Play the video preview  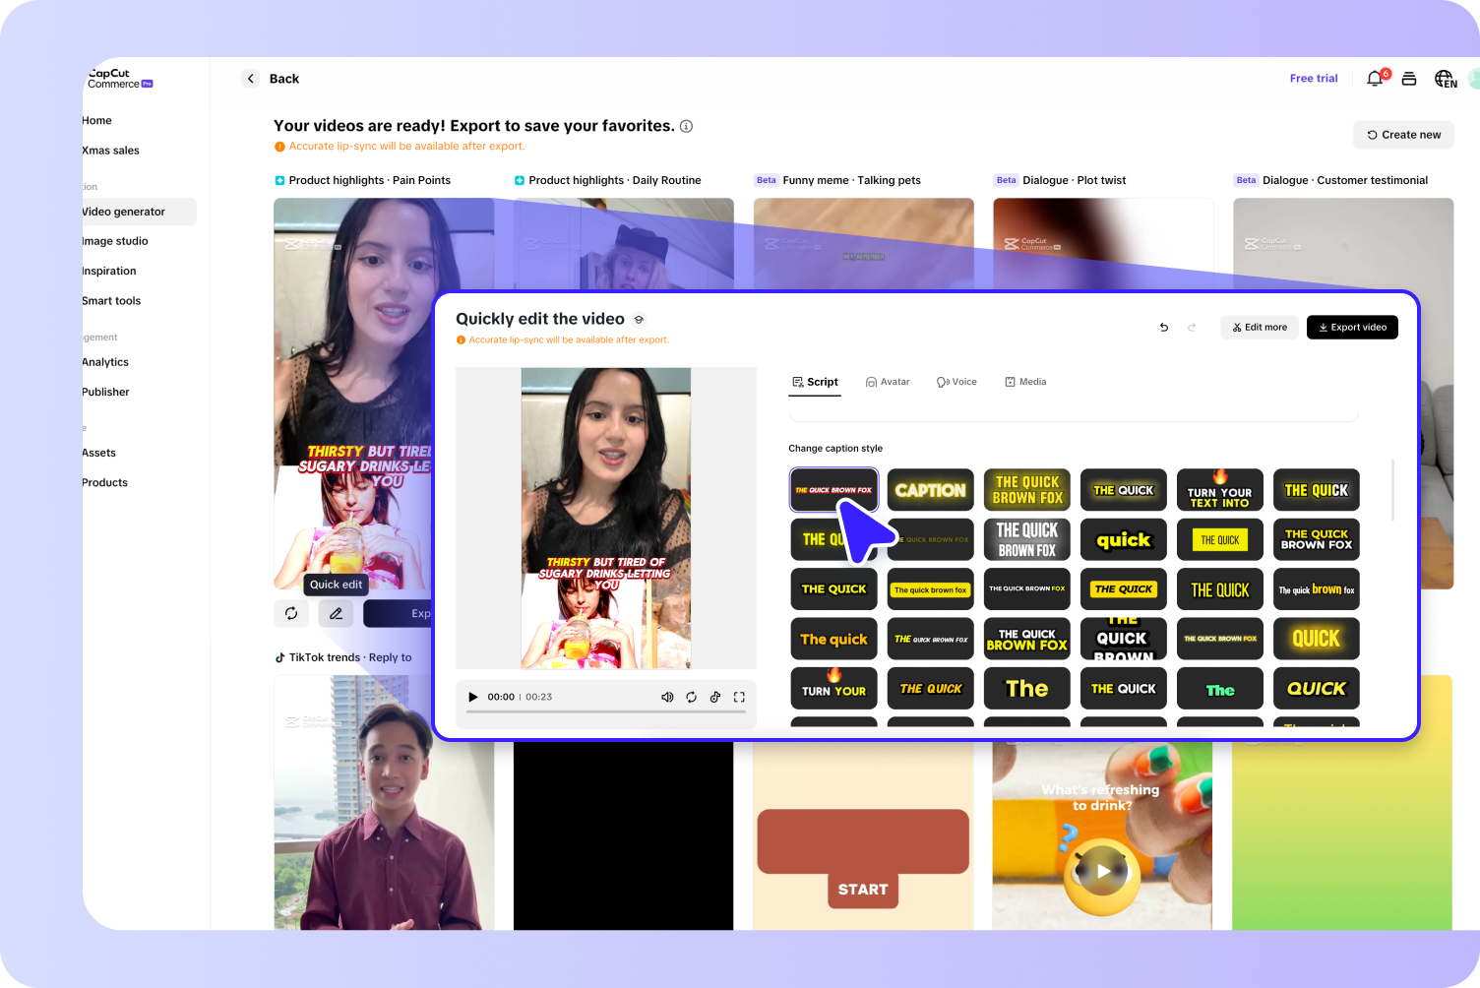point(473,697)
